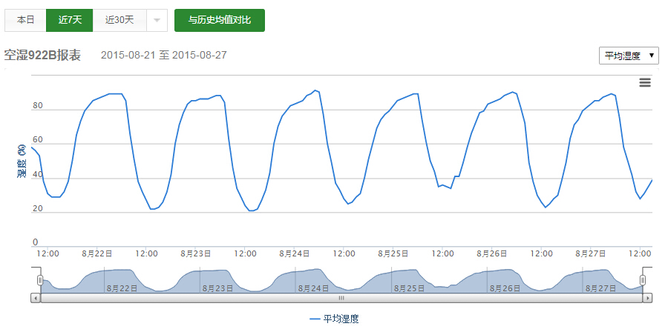Click the 8月25日 label on the x-axis
The image size is (668, 332).
coord(394,253)
